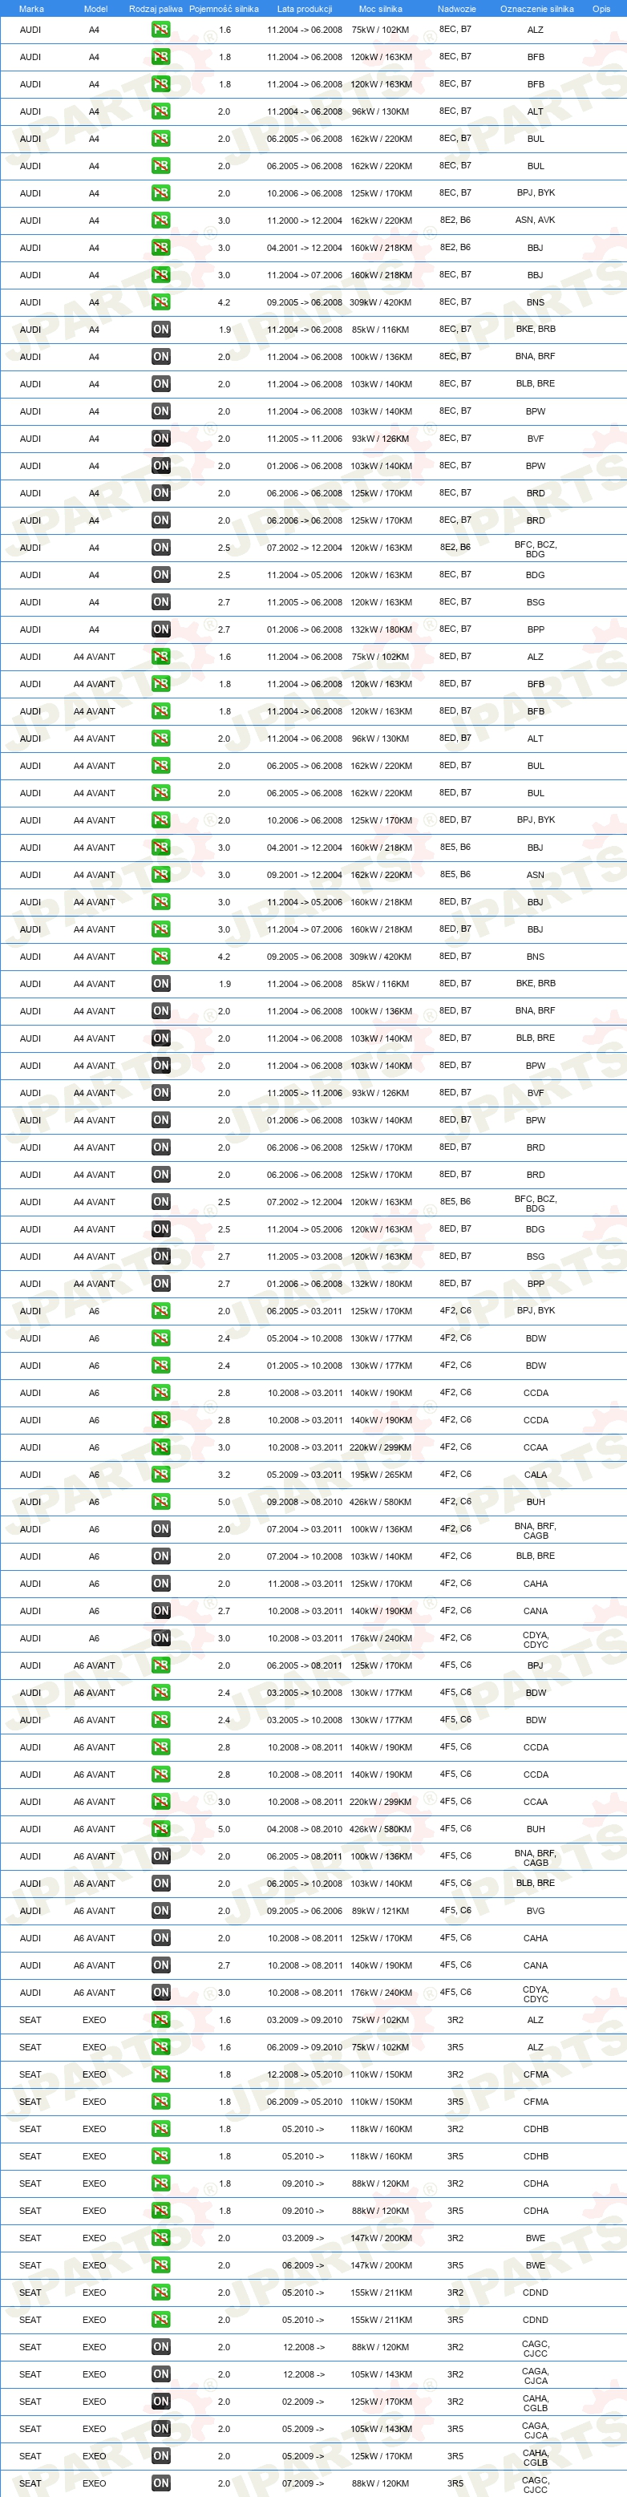
Task: Click the Rodzaj paliwa column header
Action: (x=155, y=9)
